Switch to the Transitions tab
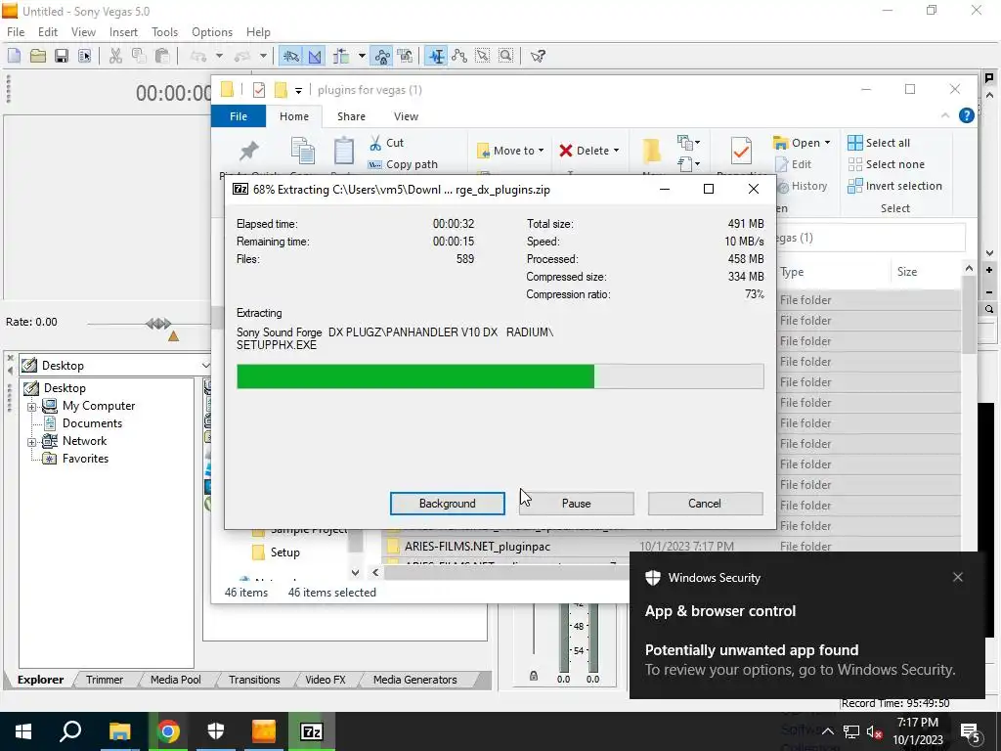The height and width of the screenshot is (751, 1001). click(254, 680)
